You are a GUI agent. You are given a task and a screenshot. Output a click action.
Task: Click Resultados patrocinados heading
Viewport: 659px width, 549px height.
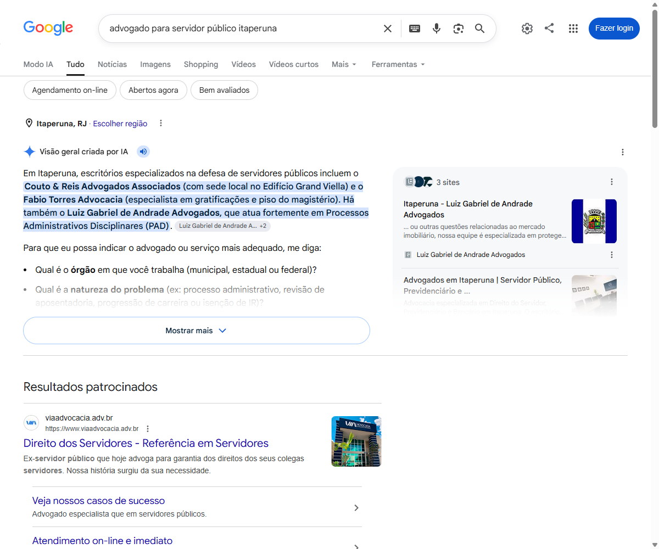tap(91, 387)
